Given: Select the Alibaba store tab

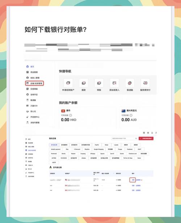Looking at the screenshot, I should [84, 158].
